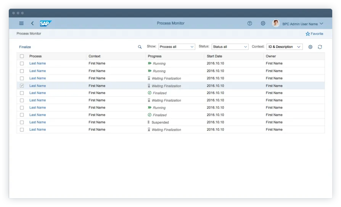Screen dimensions: 341x207
Task: Expand the Show 'Process all' dropdown
Action: [177, 47]
